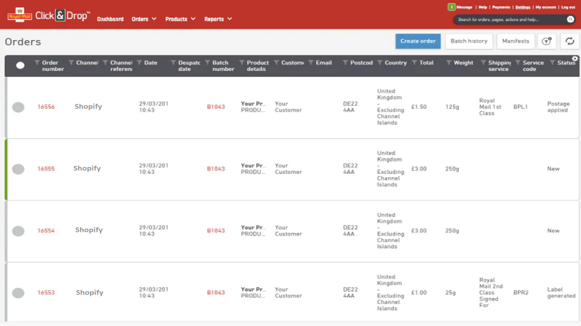Open the orders filter icon near Create order
This screenshot has width=581, height=326.
[x=547, y=41]
